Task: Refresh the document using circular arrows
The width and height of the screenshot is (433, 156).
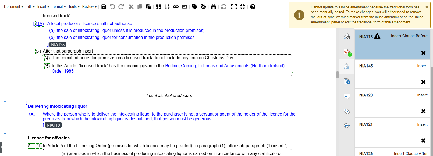Action: [x=224, y=7]
